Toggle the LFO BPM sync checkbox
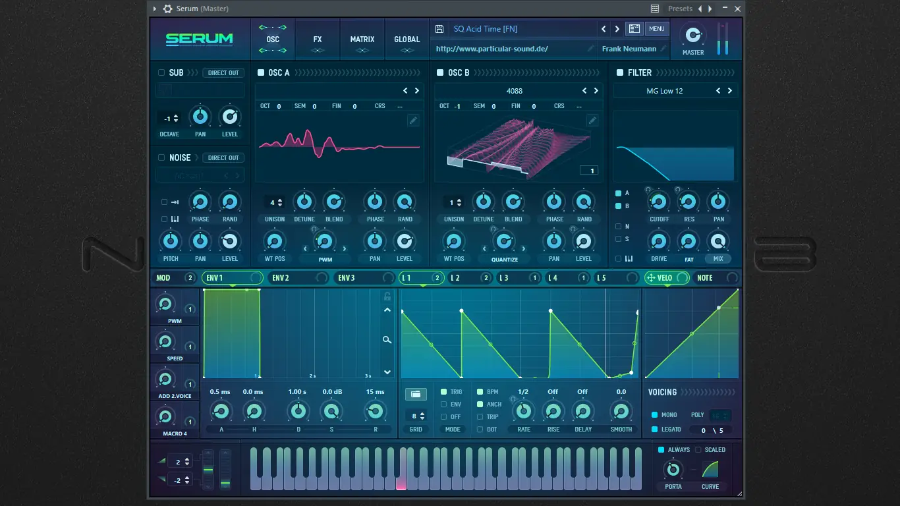Viewport: 900px width, 506px height. 480,392
